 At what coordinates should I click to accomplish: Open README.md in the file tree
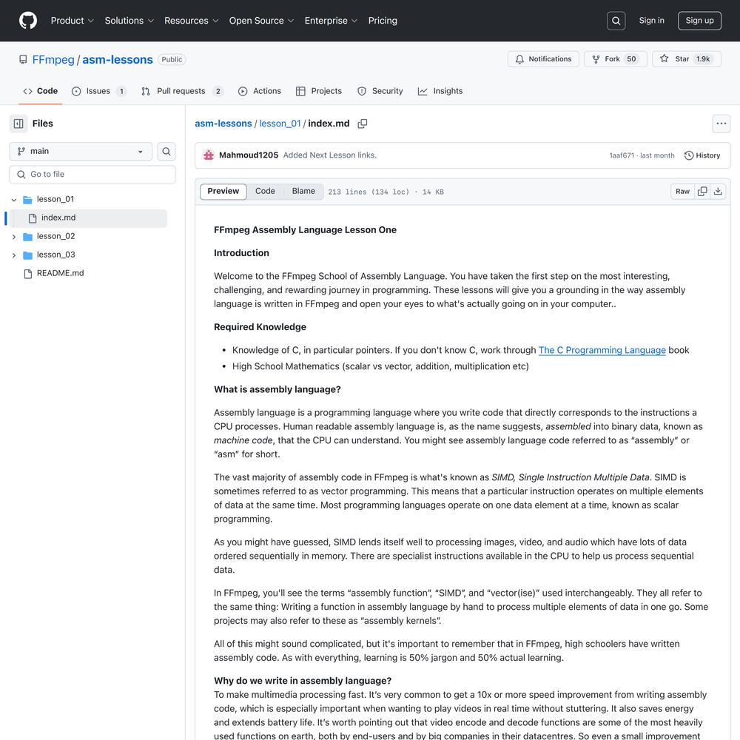coord(60,273)
